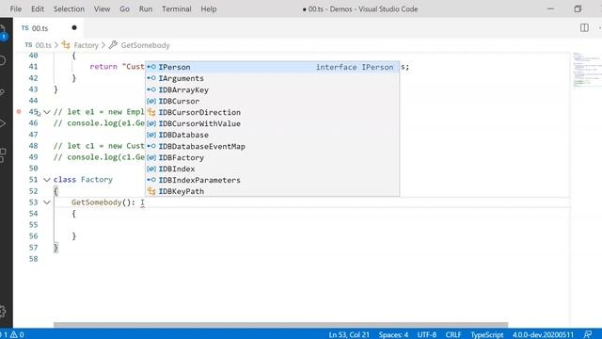Viewport: 602px width, 339px height.
Task: Select IDBDatabaseEventMap suggestion
Action: [272, 147]
